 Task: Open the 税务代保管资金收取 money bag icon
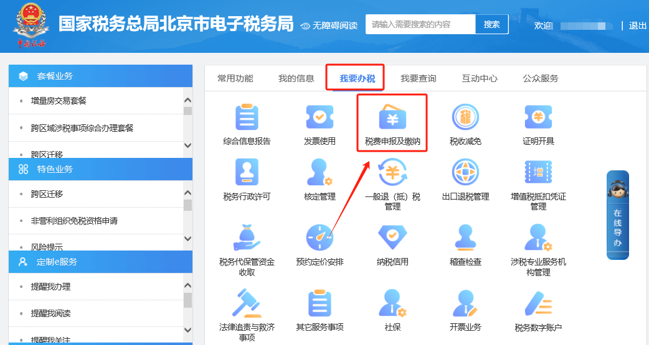pyautogui.click(x=247, y=237)
